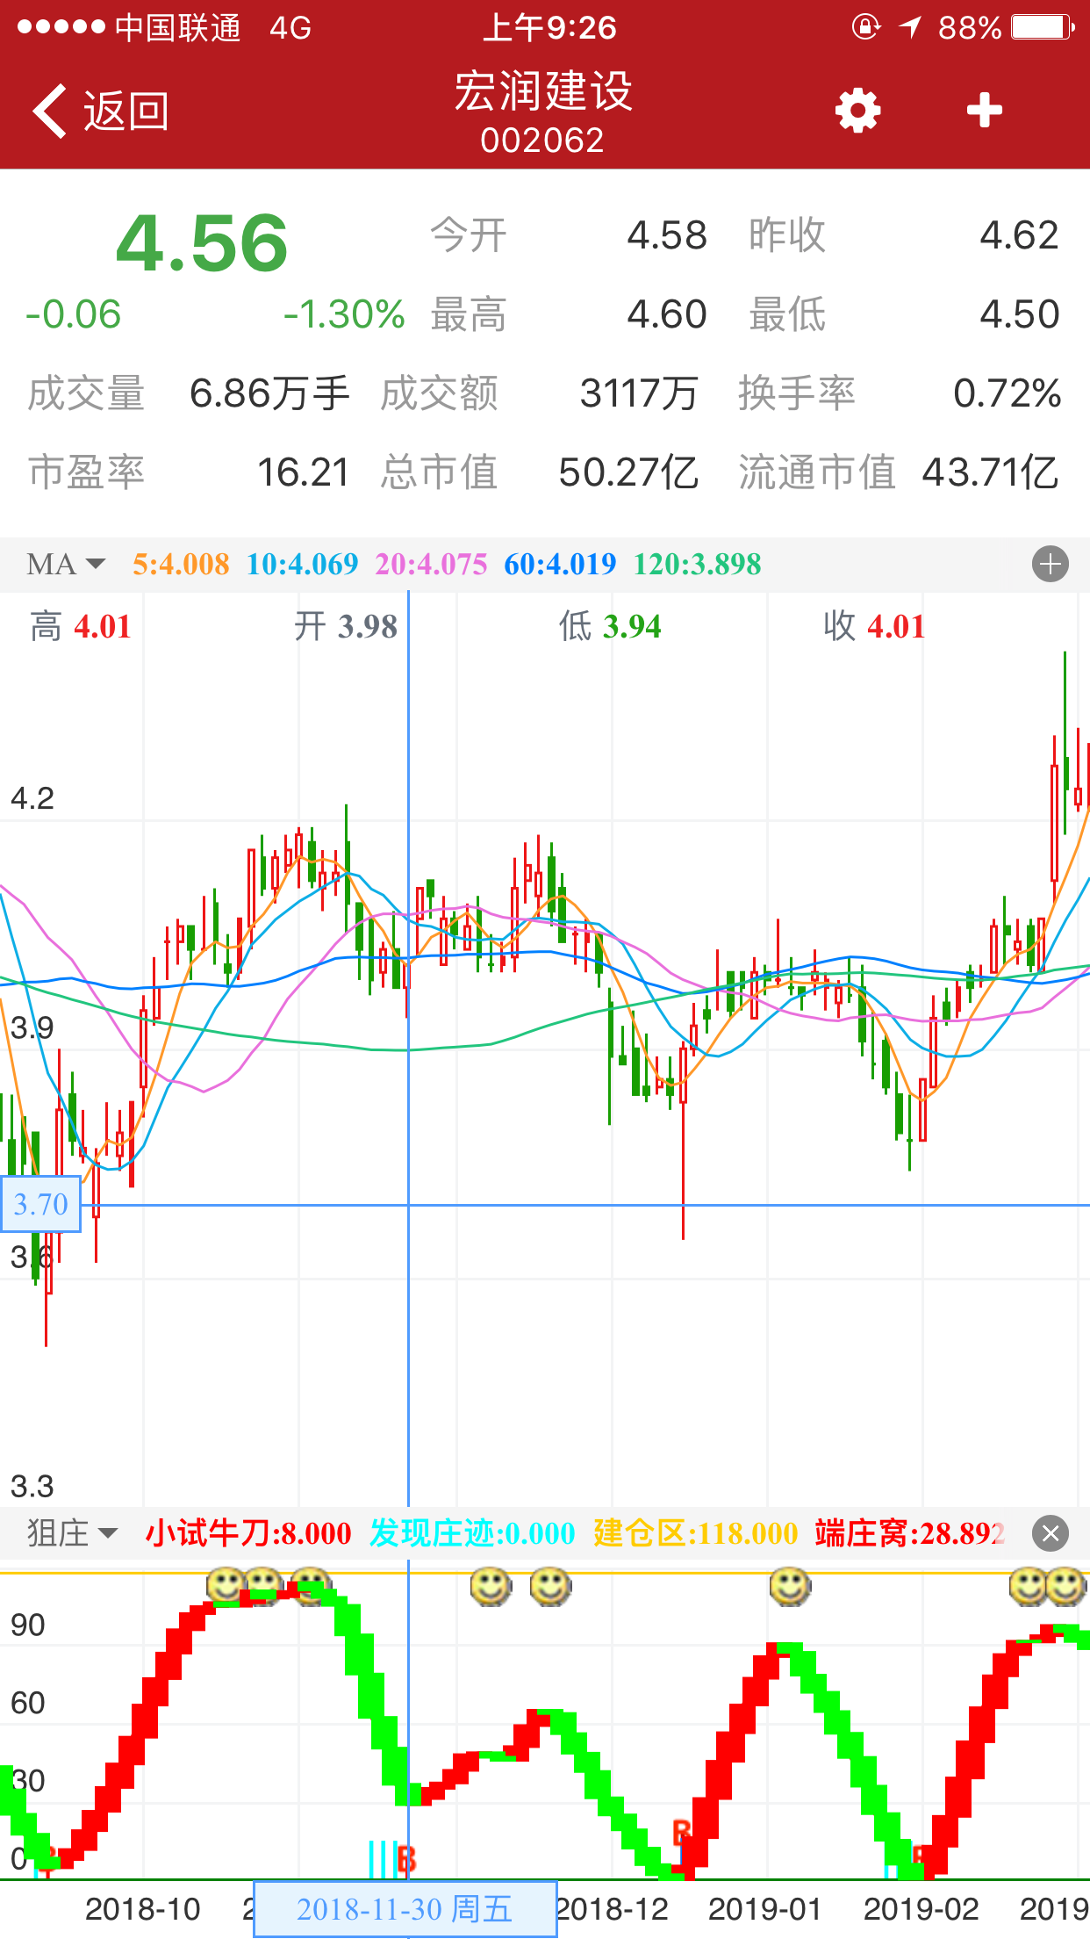Image resolution: width=1090 pixels, height=1939 pixels.
Task: Open the 狙庄 indicator dropdown
Action: 72,1533
